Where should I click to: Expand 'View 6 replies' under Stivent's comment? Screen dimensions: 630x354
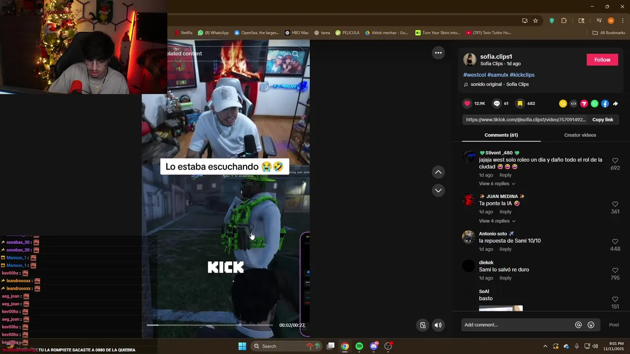point(497,183)
